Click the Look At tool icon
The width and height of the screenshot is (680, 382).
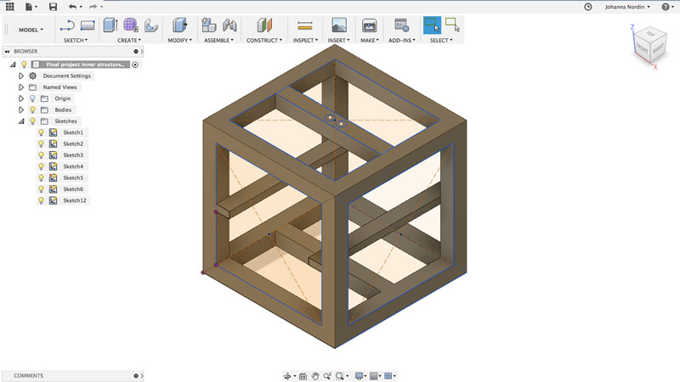tap(303, 376)
